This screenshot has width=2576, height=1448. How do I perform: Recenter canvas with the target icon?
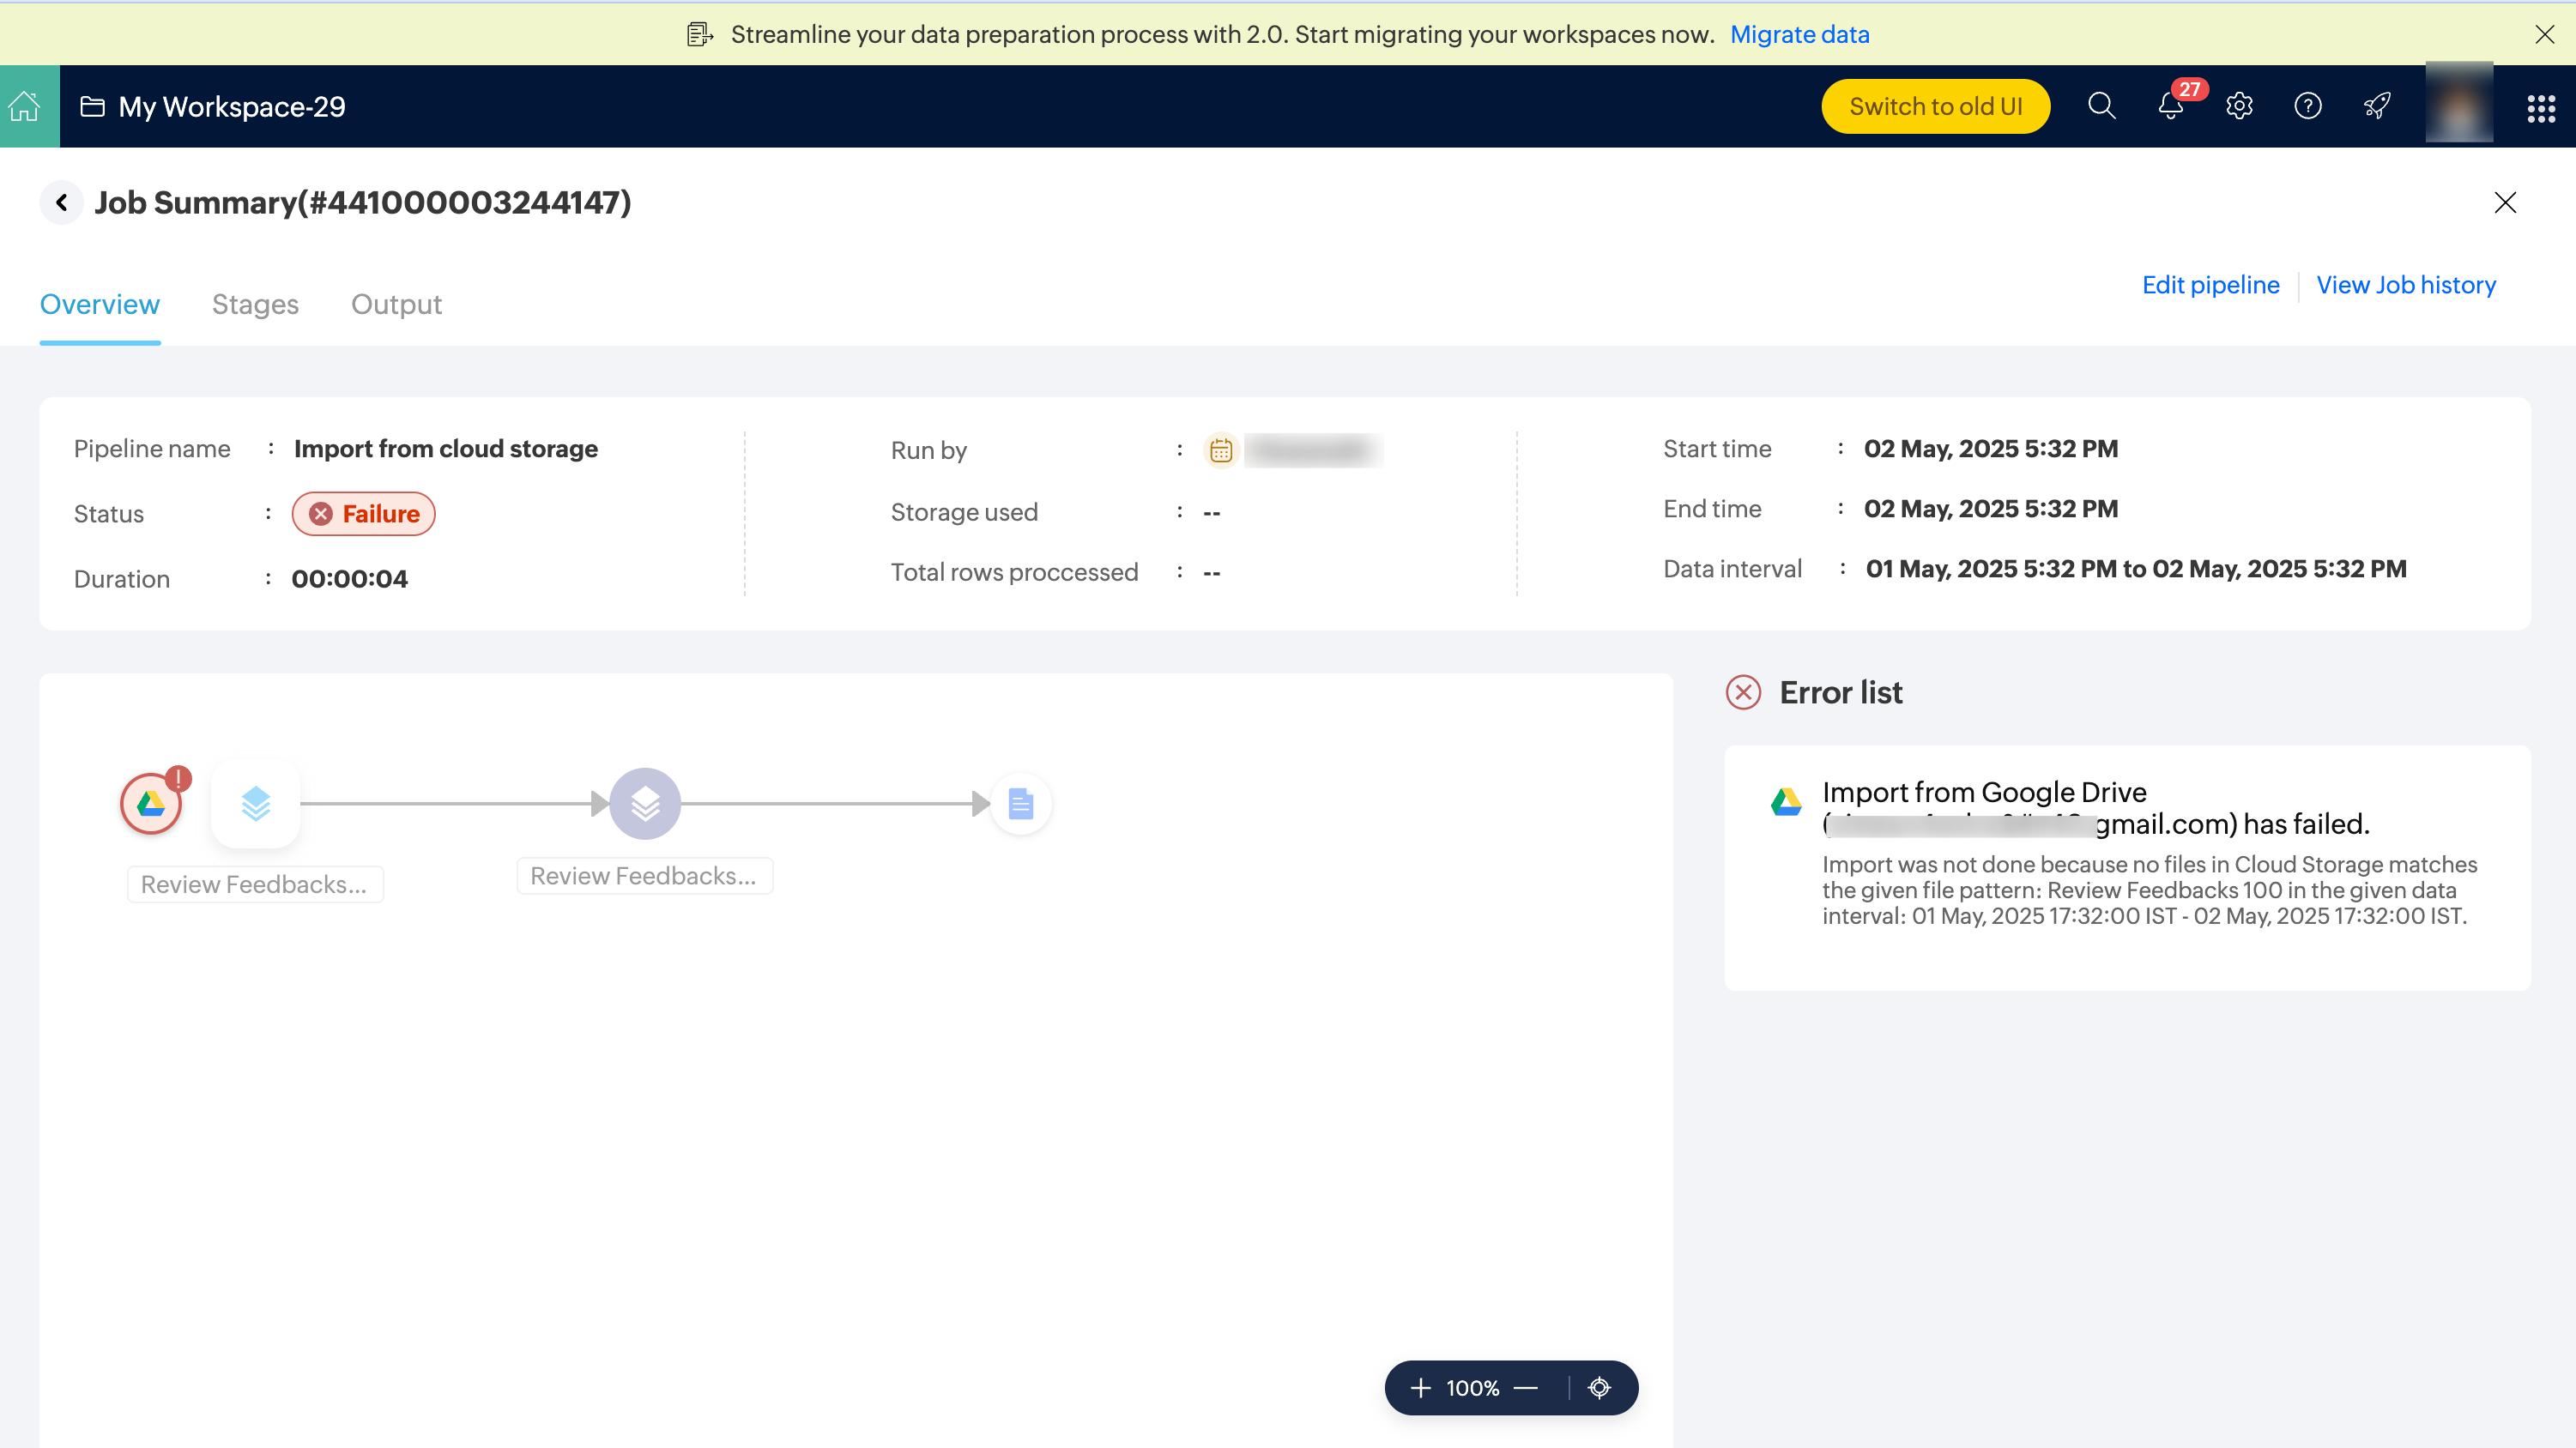coord(1599,1388)
